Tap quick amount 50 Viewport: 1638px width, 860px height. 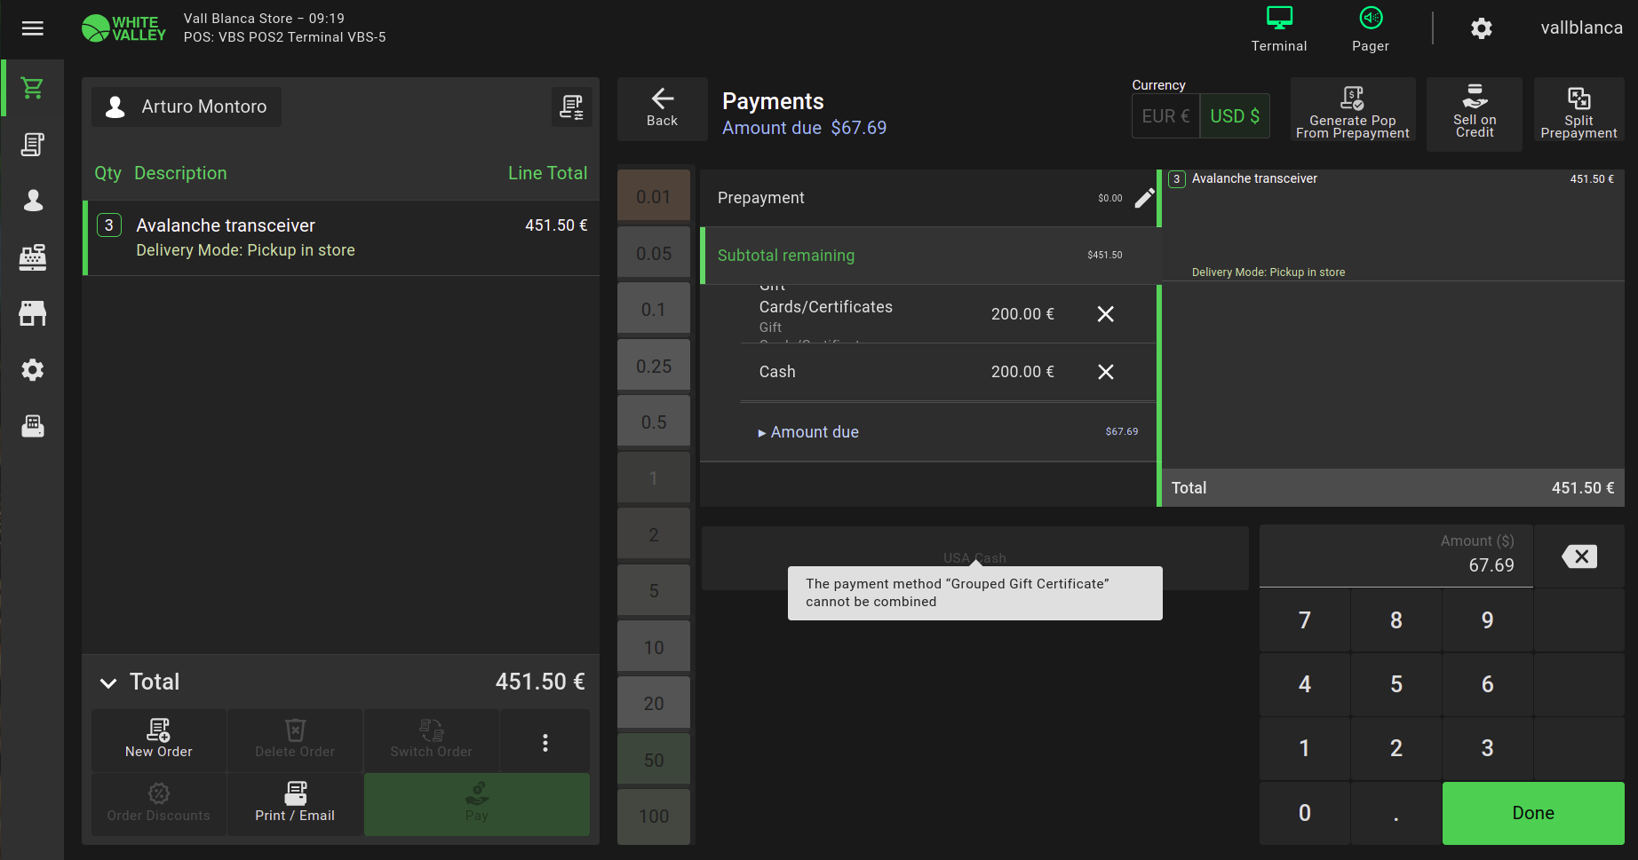coord(654,761)
